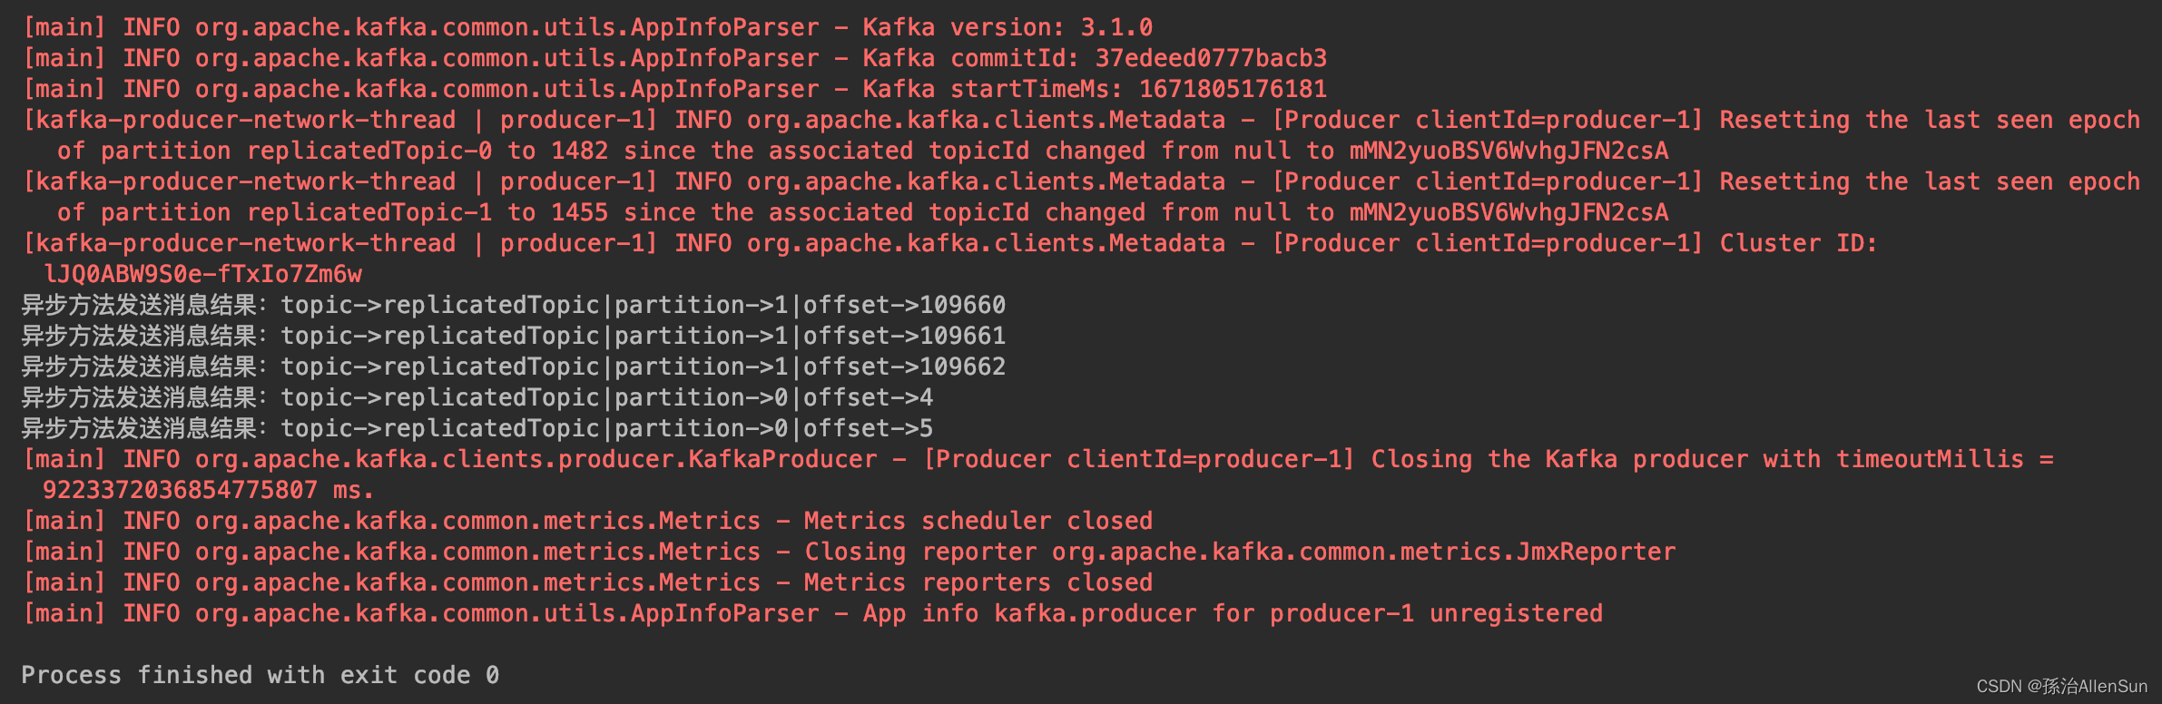
Task: Click the 'Kafka commitId: 37edeed0777bacb3' line
Action: coord(674,58)
